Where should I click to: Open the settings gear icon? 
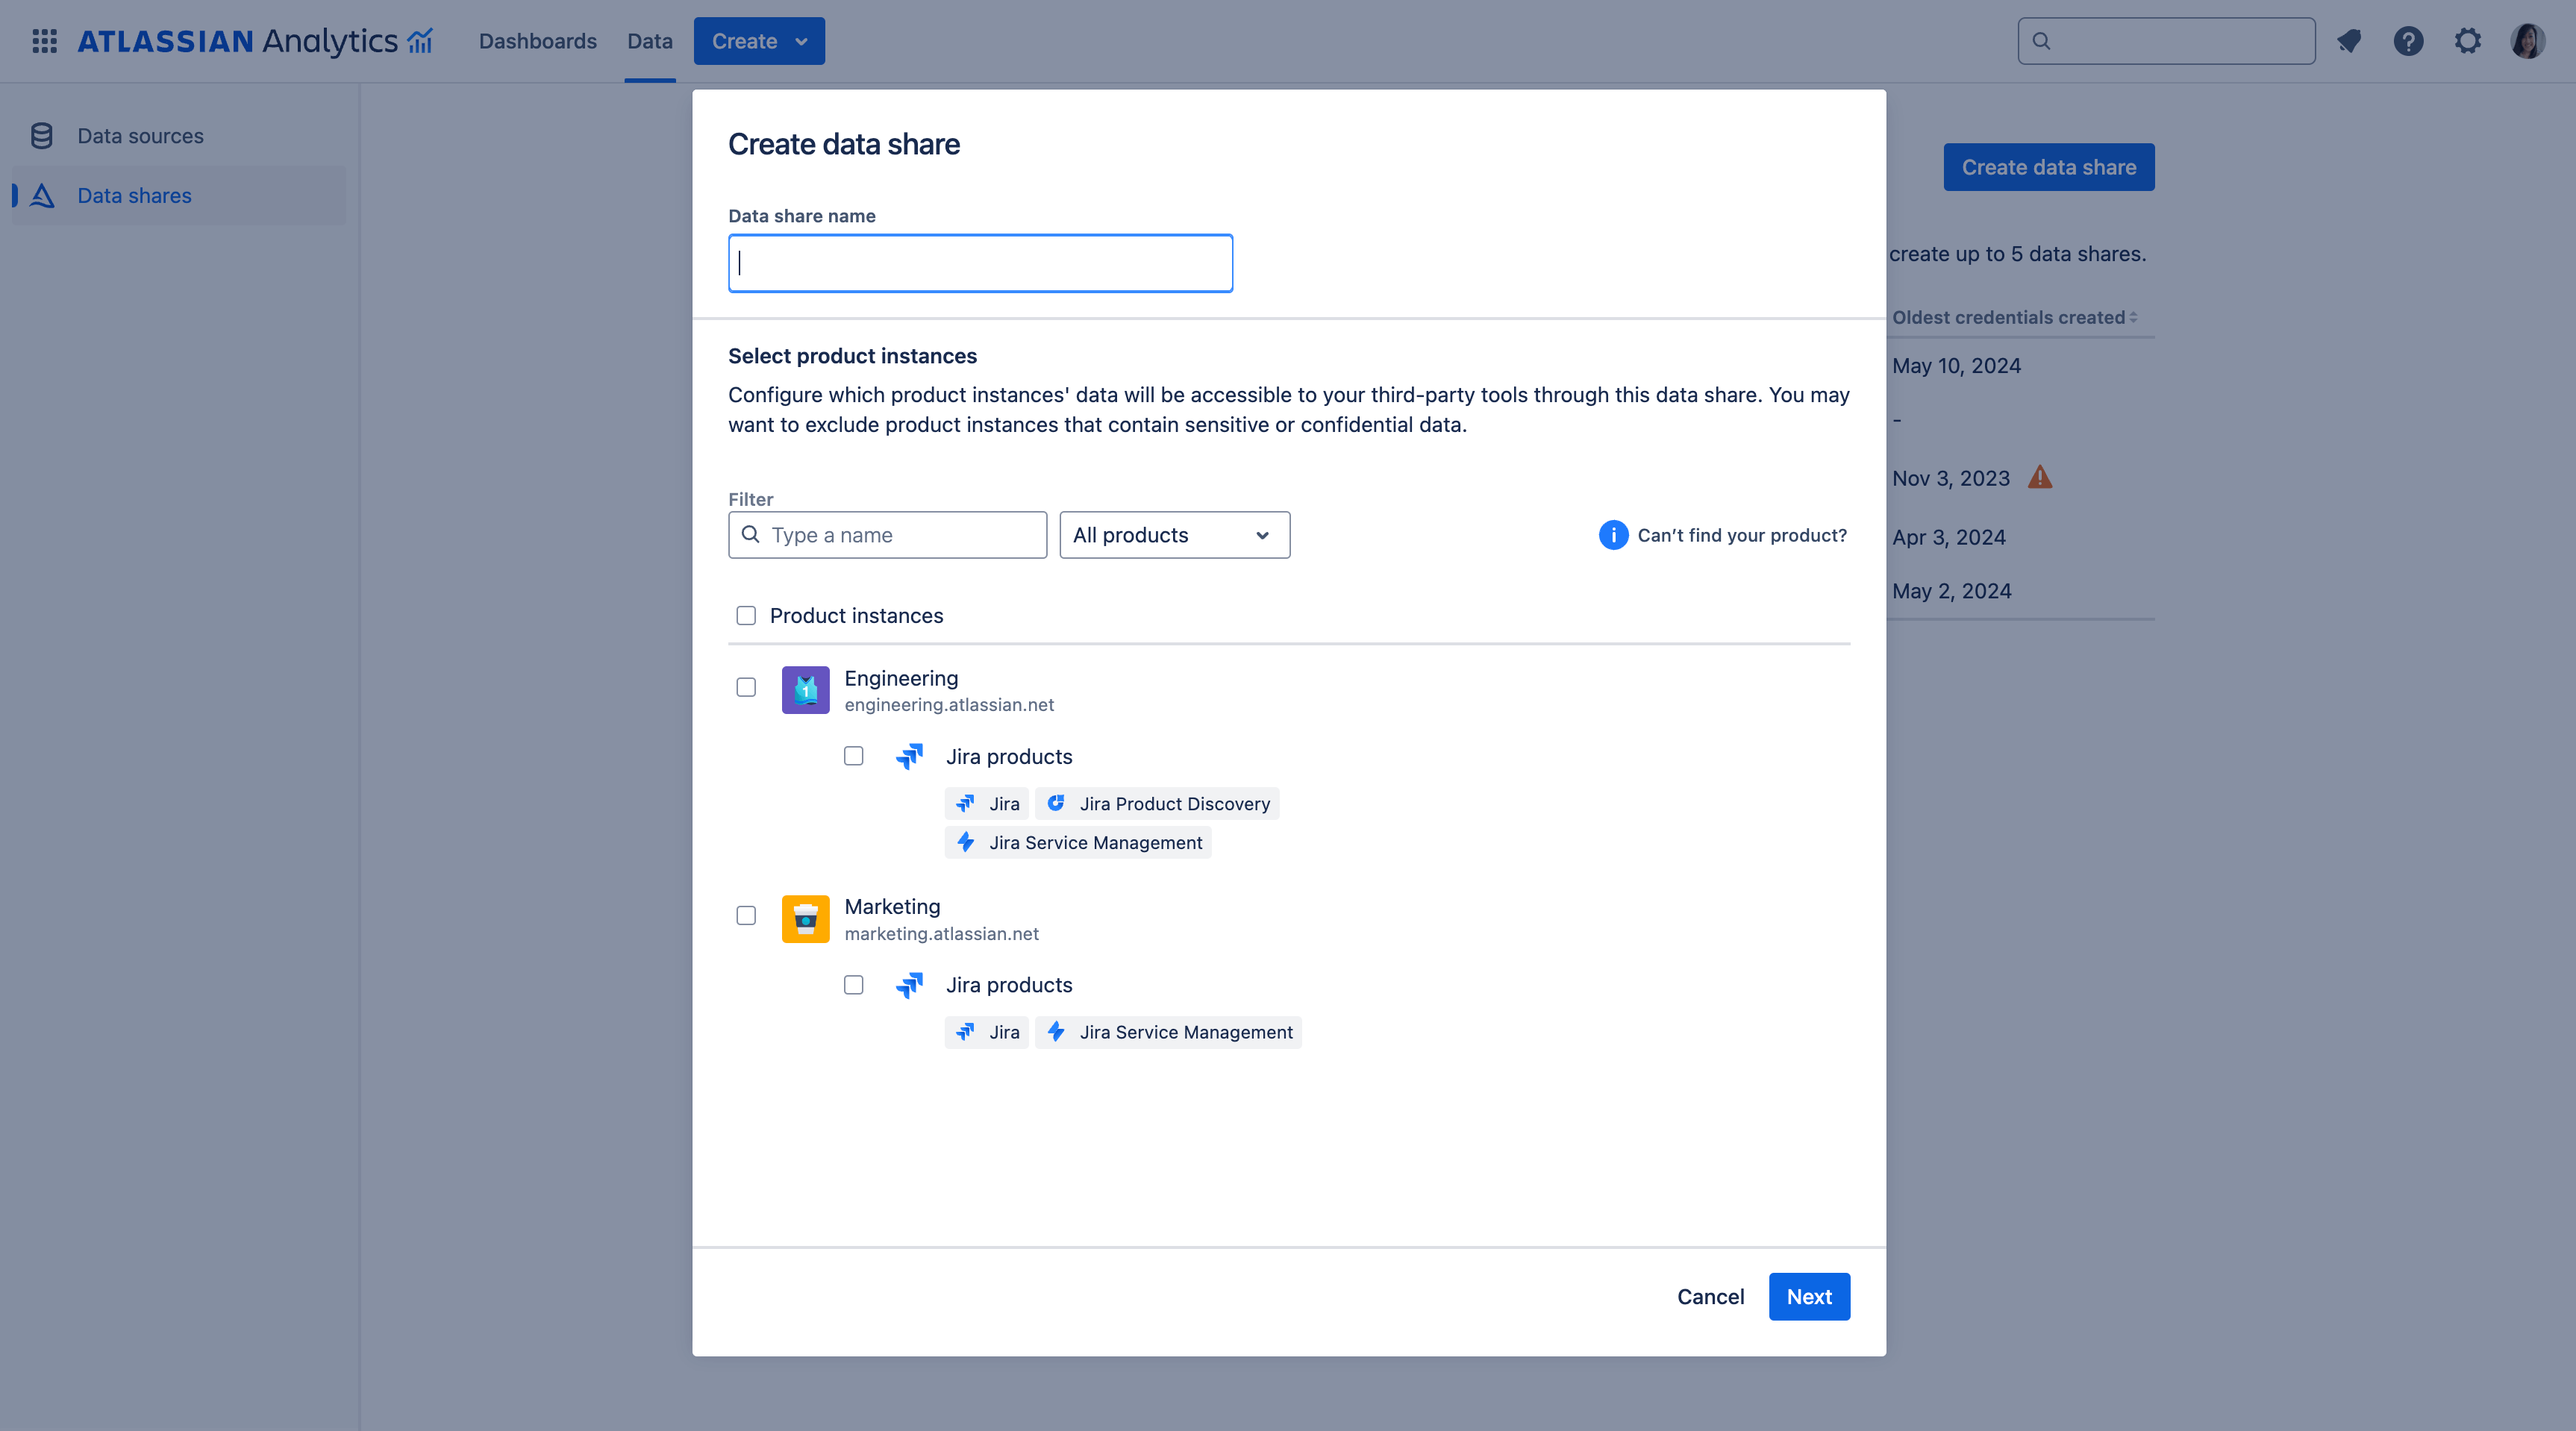(x=2468, y=41)
